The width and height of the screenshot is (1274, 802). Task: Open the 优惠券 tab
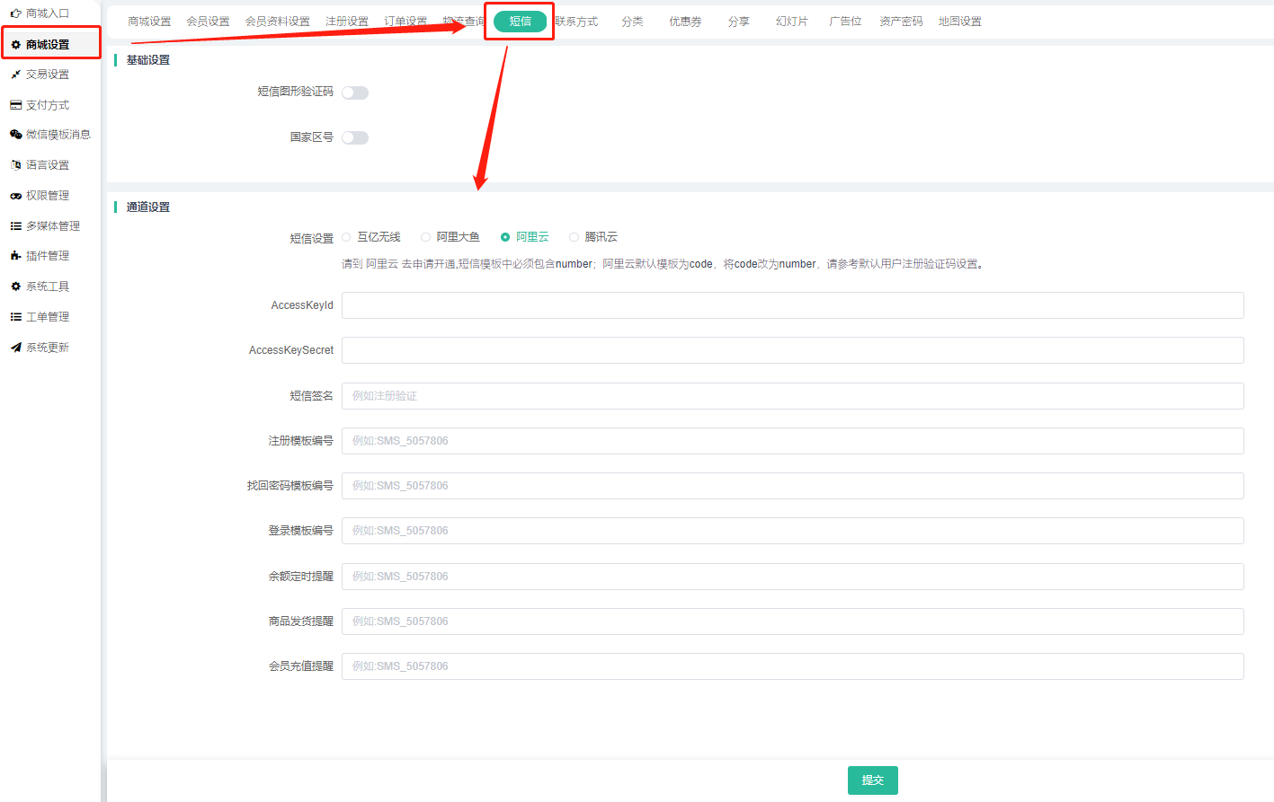coord(685,22)
